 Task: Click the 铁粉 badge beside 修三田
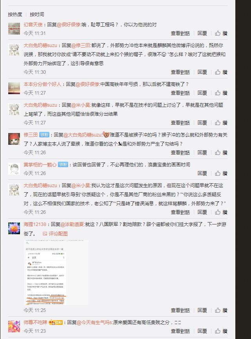click(44, 135)
